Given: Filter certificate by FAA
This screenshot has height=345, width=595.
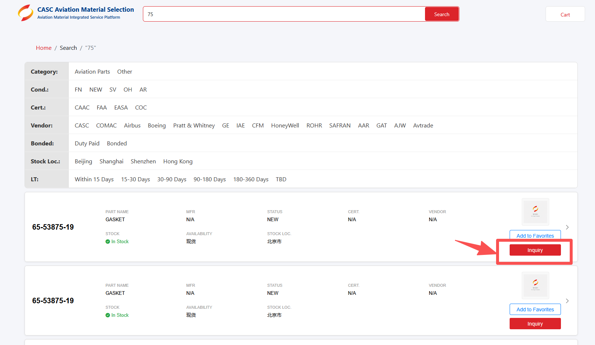Looking at the screenshot, I should pyautogui.click(x=102, y=108).
